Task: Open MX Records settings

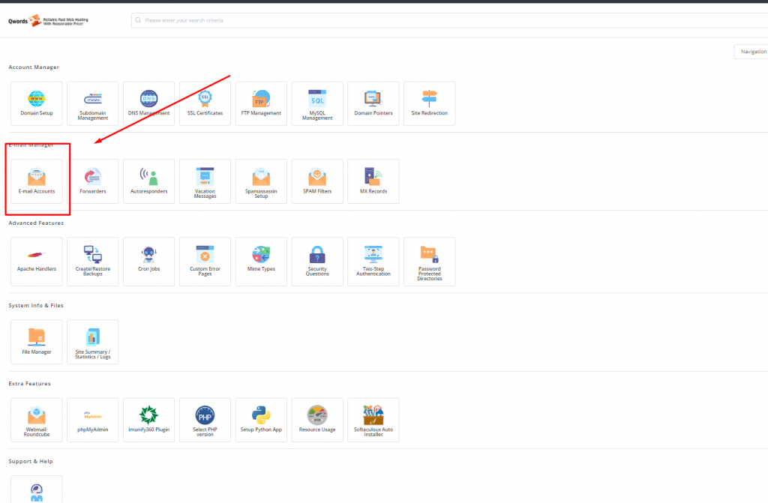Action: click(x=373, y=181)
